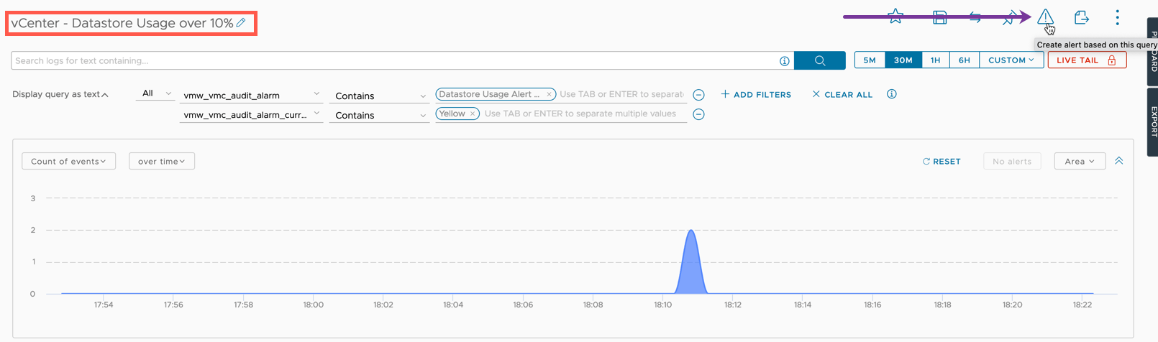Delete the vmw_vmc_audit_alarm_curr filter row
Screen dimensions: 1158x342
[698, 114]
